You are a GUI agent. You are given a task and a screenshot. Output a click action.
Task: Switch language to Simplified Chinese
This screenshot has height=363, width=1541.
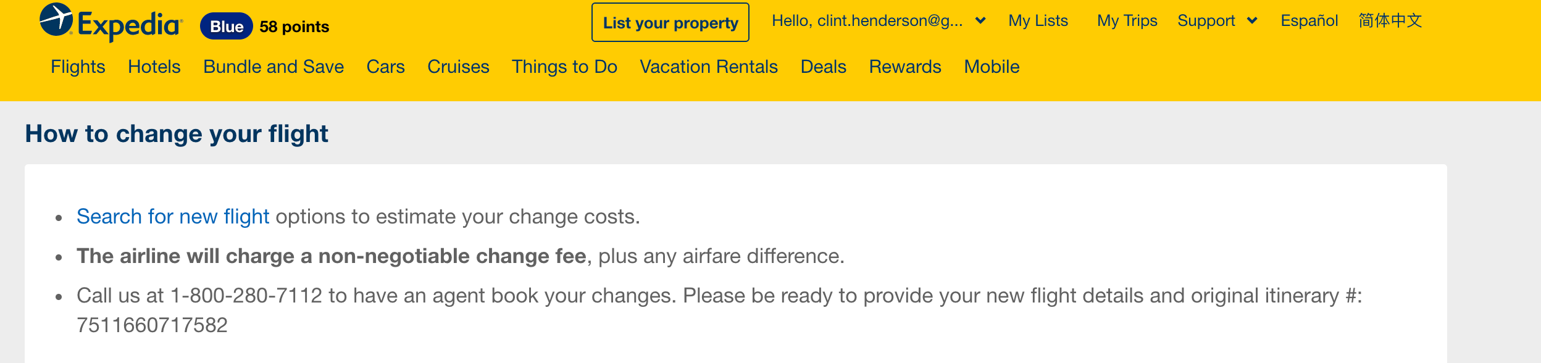[1390, 21]
